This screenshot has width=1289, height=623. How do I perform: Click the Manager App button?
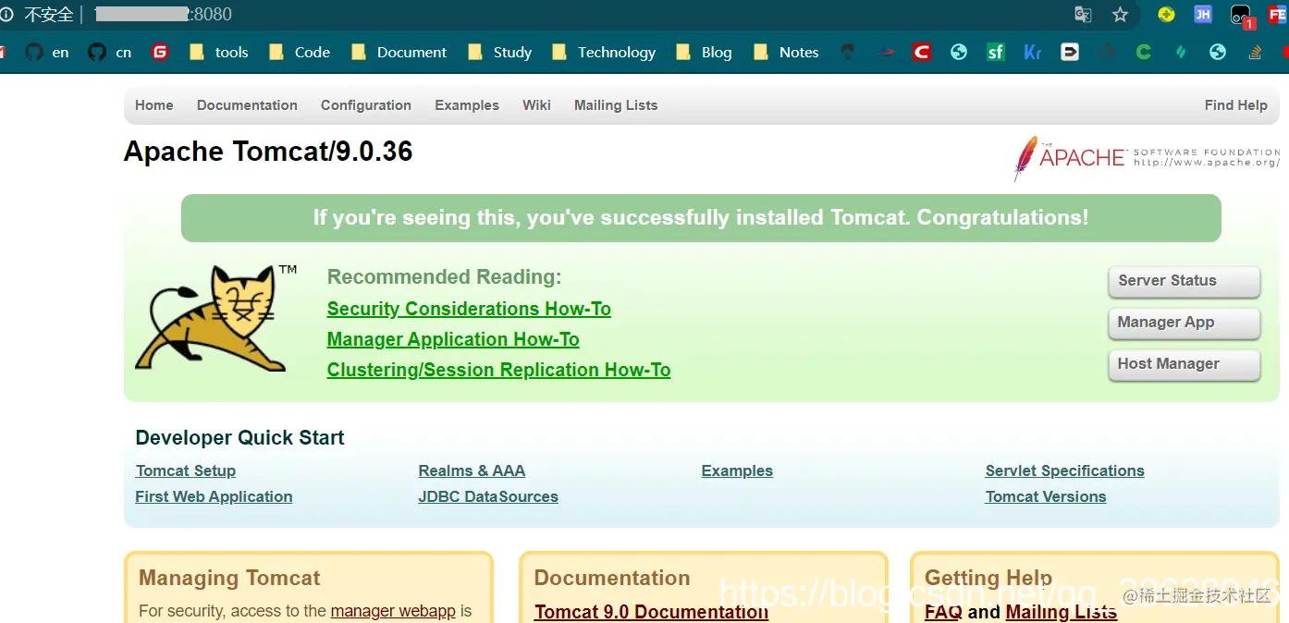tap(1184, 323)
